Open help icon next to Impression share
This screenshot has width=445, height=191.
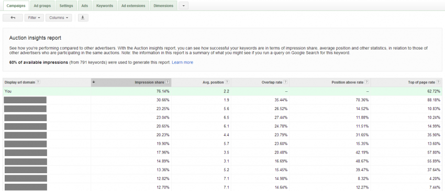[x=168, y=82]
